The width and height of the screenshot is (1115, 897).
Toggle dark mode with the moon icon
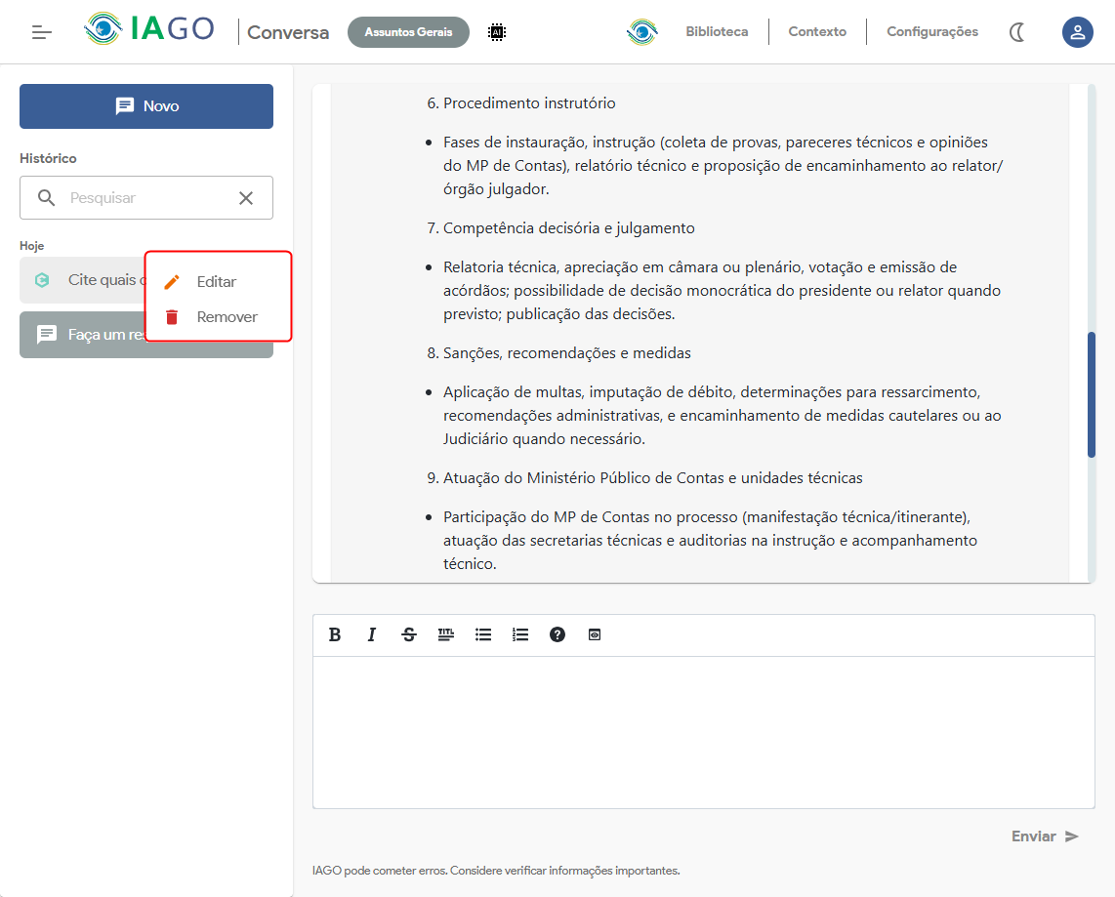[1017, 32]
